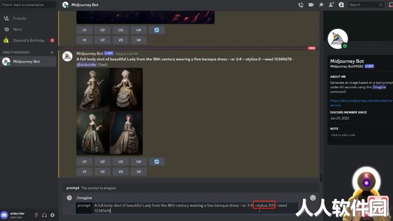Upscale image 1 in the upper grid

[x=84, y=30]
